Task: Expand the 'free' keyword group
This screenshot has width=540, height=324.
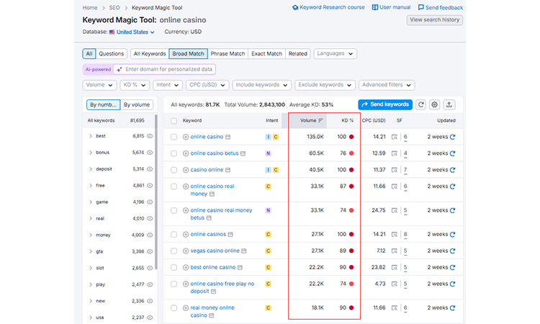Action: (91, 186)
